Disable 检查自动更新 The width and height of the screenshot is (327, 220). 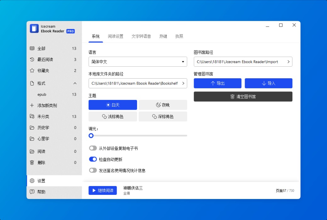click(92, 159)
